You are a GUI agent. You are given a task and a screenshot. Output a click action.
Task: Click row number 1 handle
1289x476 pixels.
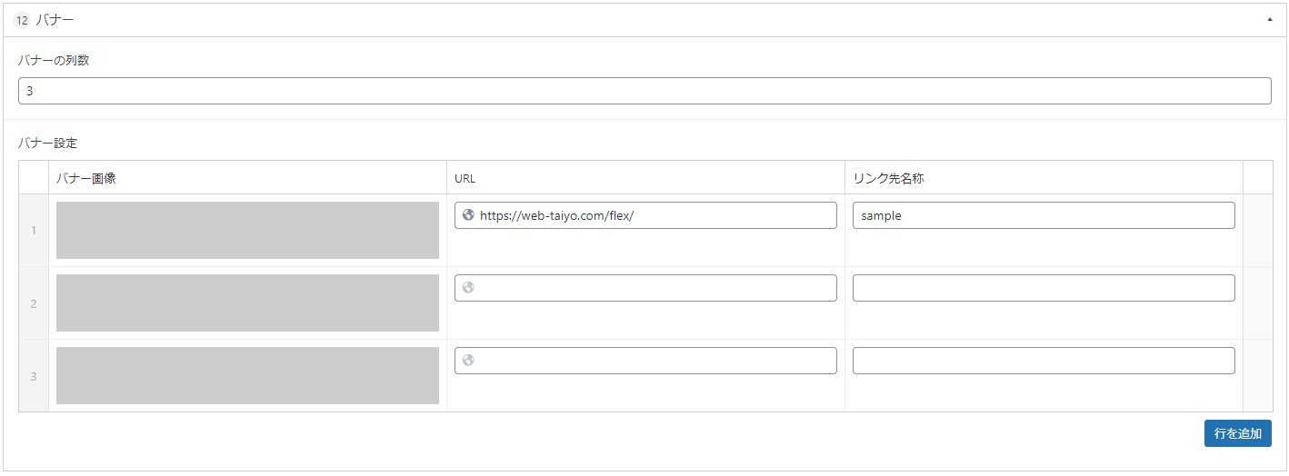pyautogui.click(x=34, y=231)
